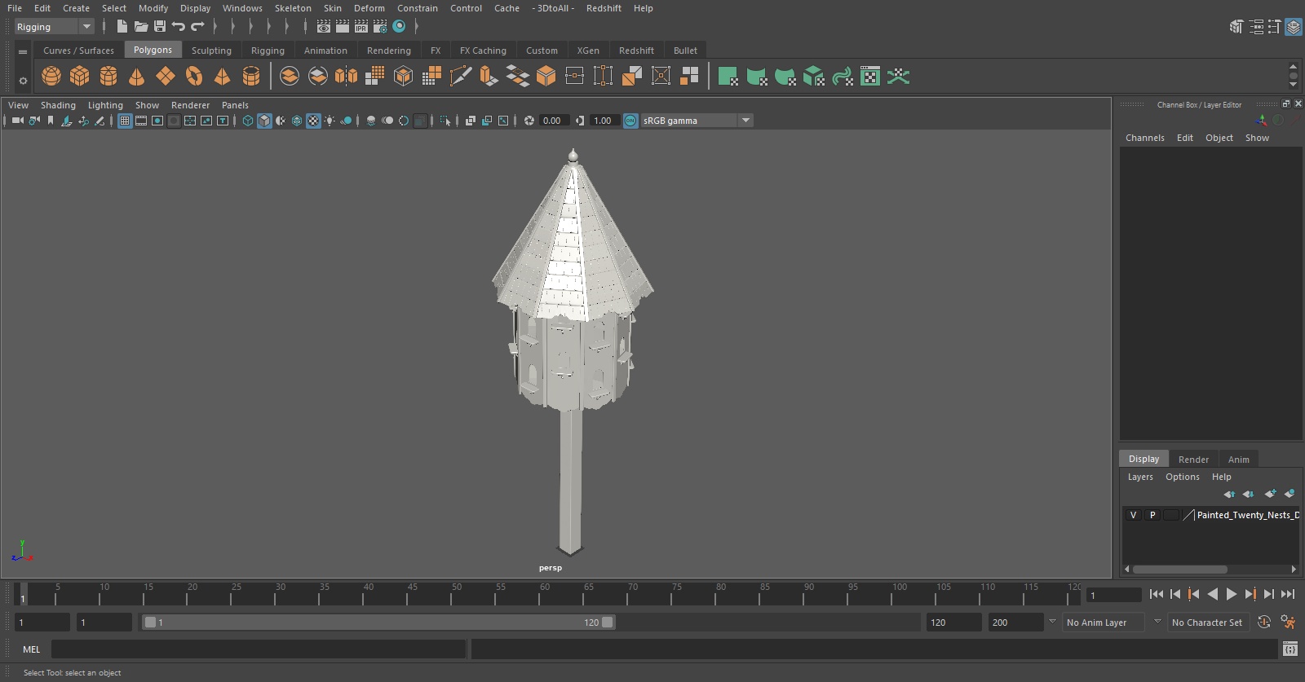Toggle use all lights in viewport

330,121
